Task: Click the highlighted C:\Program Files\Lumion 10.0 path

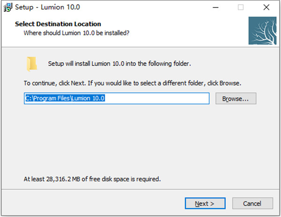Action: pyautogui.click(x=67, y=98)
